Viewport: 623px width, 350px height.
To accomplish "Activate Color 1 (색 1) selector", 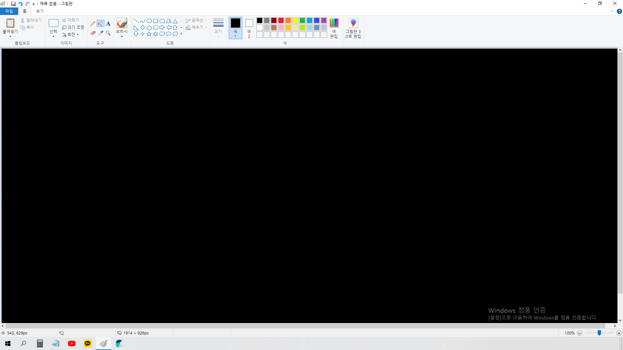I will pyautogui.click(x=236, y=28).
